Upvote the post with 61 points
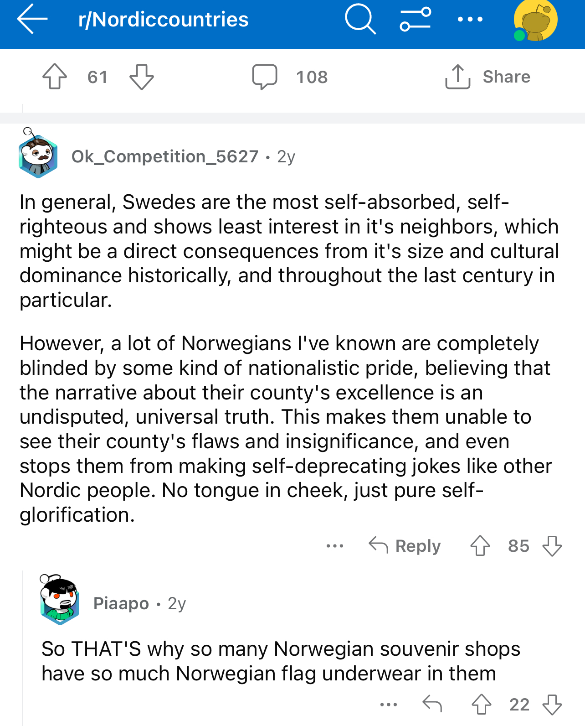This screenshot has width=585, height=726. [x=55, y=77]
